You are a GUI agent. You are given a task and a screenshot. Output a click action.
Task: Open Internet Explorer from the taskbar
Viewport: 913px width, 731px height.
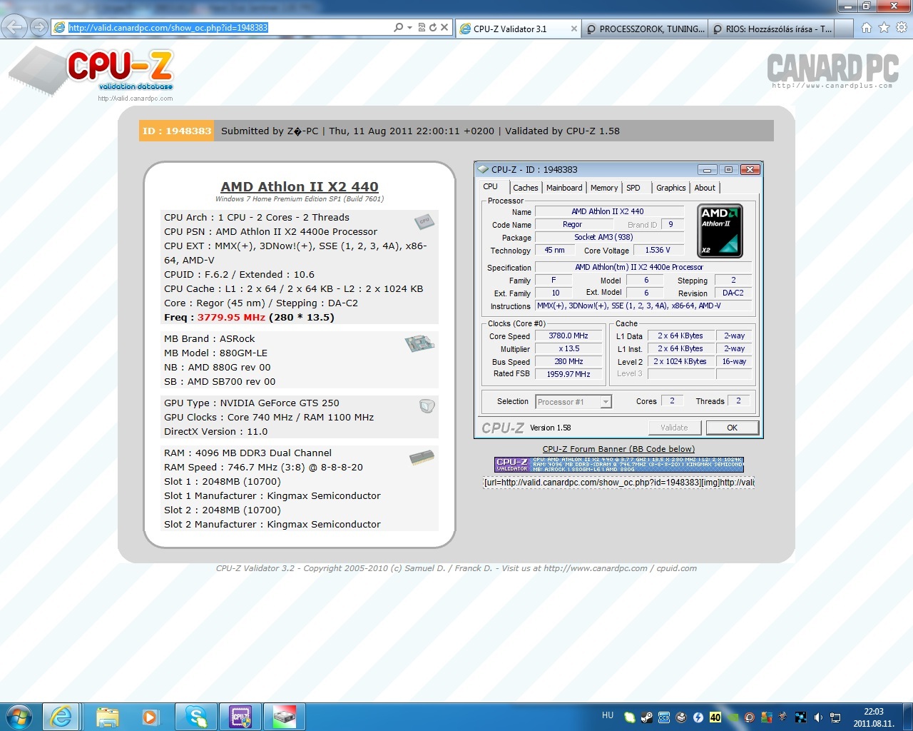(61, 716)
